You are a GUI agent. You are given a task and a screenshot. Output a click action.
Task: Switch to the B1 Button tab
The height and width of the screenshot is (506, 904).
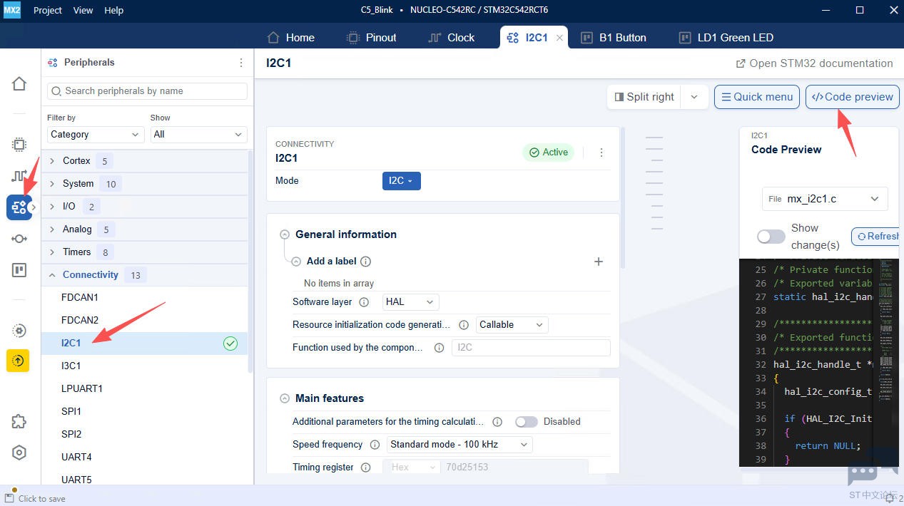(x=614, y=38)
